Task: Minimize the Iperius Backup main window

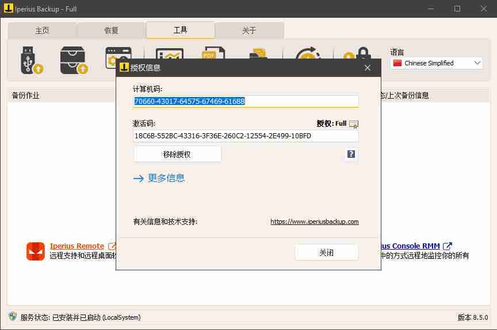Action: pyautogui.click(x=431, y=9)
